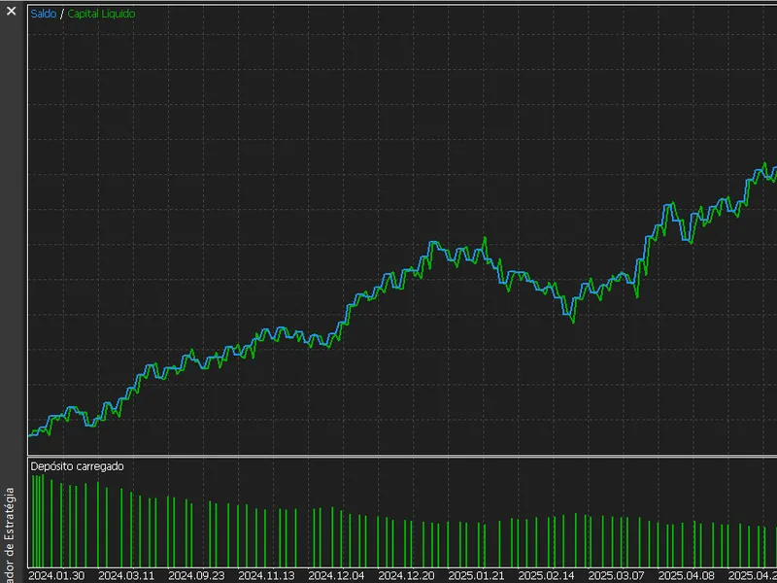Select the 2024.11.13 date on the axis
Screen dimensions: 777x583
click(266, 576)
